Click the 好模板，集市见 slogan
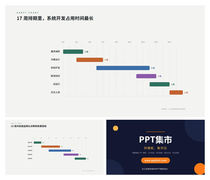 coord(155,148)
